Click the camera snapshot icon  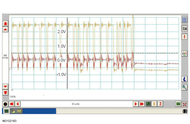184,28
